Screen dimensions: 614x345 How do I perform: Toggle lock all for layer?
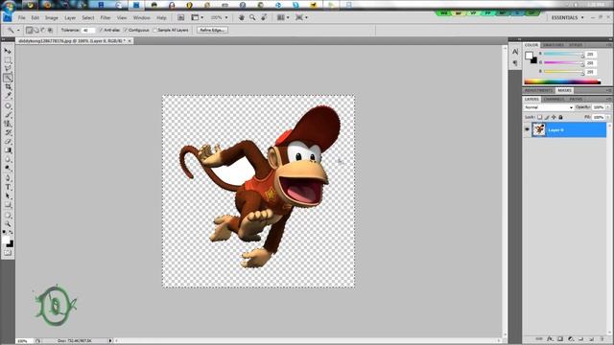[x=560, y=117]
